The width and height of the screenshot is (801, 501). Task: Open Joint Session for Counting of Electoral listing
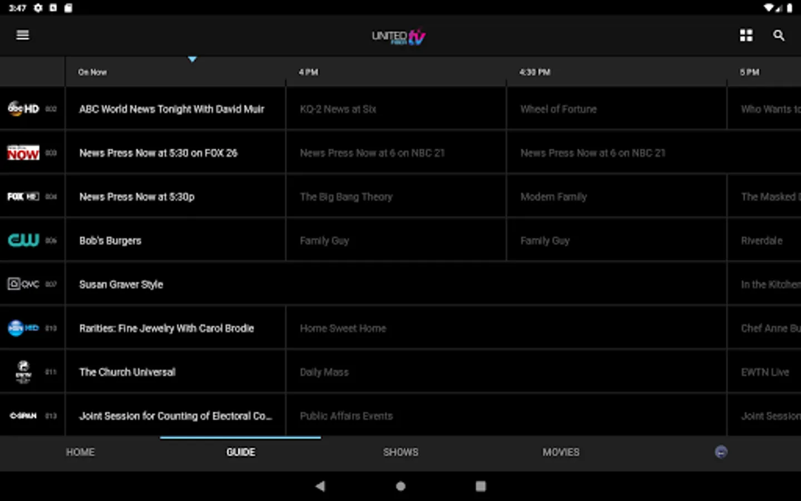[176, 415]
